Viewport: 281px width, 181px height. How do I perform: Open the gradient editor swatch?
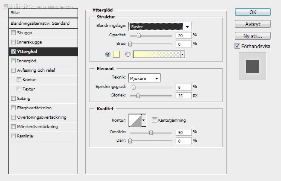point(156,54)
